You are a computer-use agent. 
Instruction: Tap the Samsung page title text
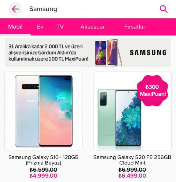(x=43, y=9)
